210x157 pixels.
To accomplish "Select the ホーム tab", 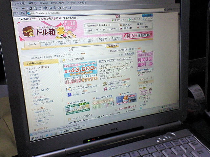I will pos(32,44).
